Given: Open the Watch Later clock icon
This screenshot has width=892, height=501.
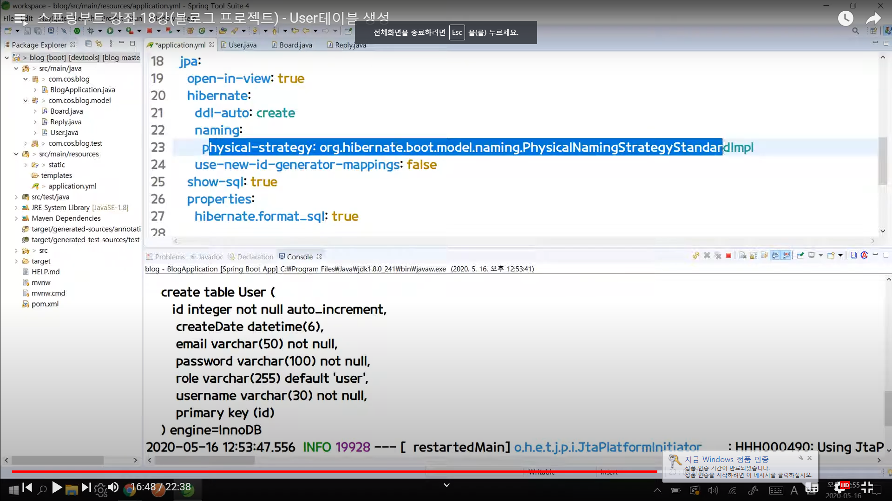Looking at the screenshot, I should 845,19.
